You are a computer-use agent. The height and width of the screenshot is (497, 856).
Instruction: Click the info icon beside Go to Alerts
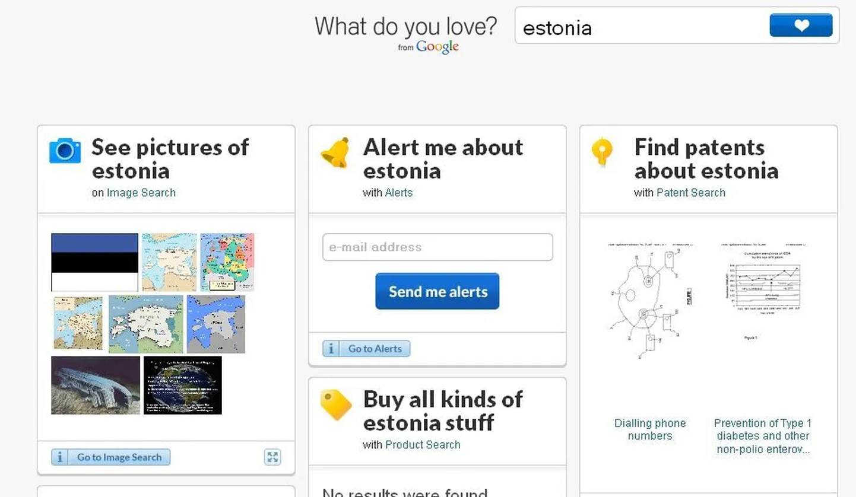point(331,349)
